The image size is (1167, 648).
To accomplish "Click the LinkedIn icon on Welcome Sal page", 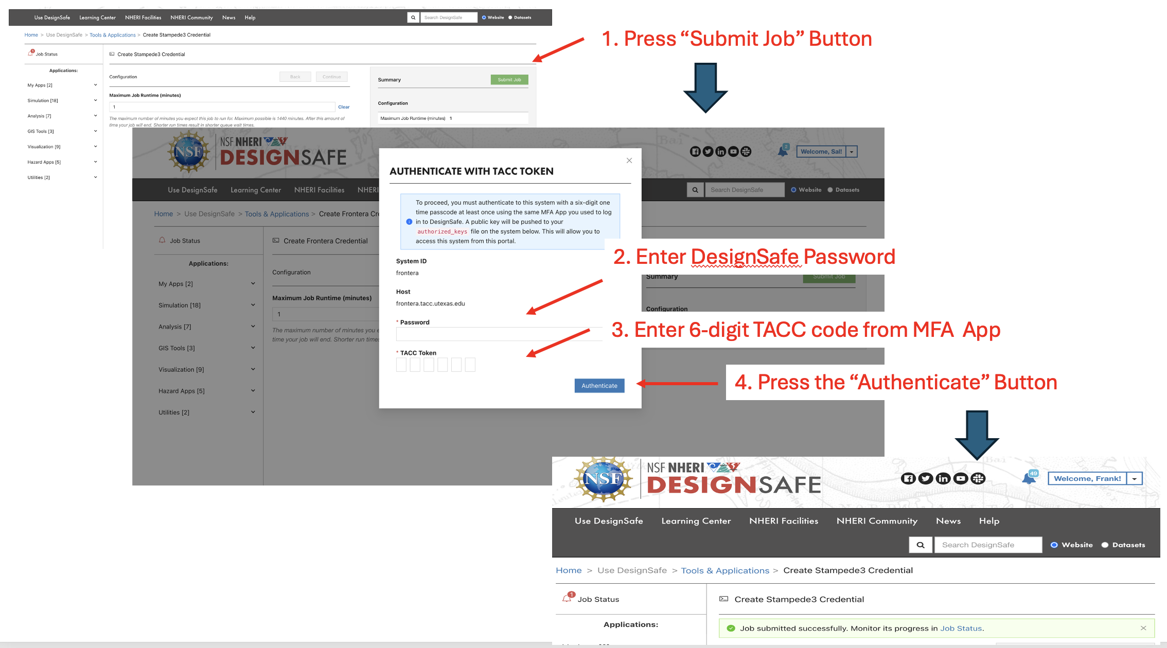I will (720, 152).
